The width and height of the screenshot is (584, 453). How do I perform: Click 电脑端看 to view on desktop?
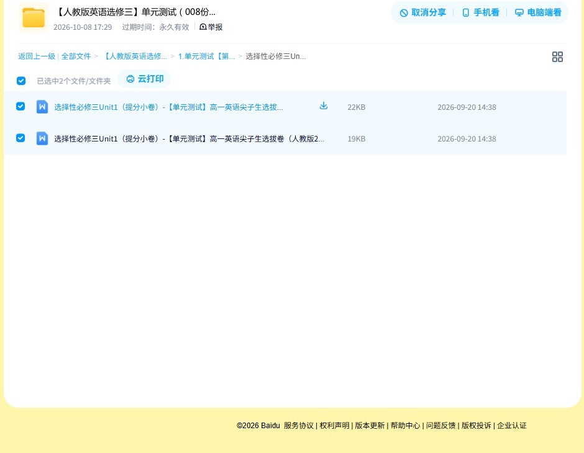coord(538,12)
